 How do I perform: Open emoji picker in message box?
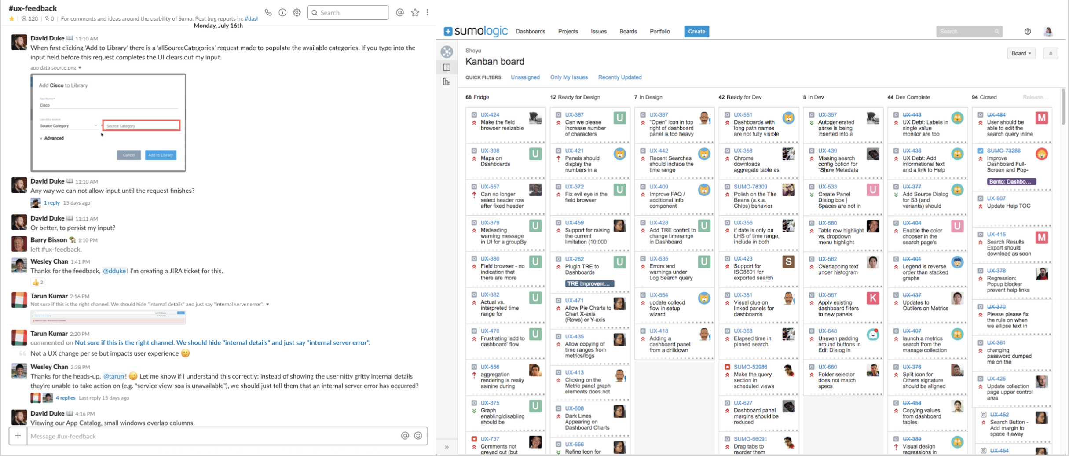[x=418, y=436]
